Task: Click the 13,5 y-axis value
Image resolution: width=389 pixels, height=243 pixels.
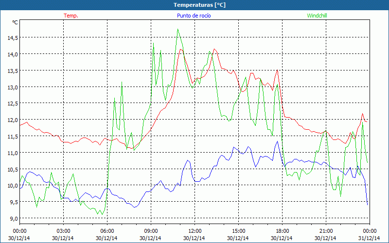Action: (13, 70)
